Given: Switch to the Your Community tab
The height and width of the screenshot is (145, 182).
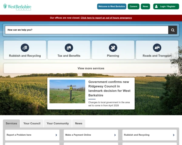Looking at the screenshot, I should pyautogui.click(x=58, y=124).
